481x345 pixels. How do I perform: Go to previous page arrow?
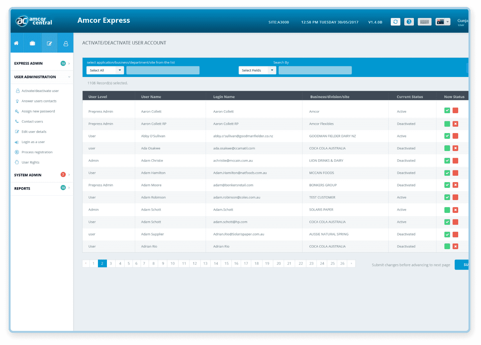86,263
